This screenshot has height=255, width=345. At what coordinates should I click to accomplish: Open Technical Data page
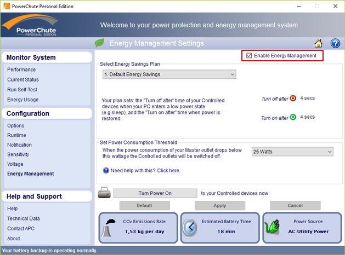click(24, 218)
